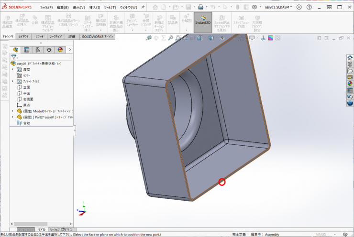The image size is (354, 237).
Task: Click the Help question mark icon
Action: [x=310, y=7]
